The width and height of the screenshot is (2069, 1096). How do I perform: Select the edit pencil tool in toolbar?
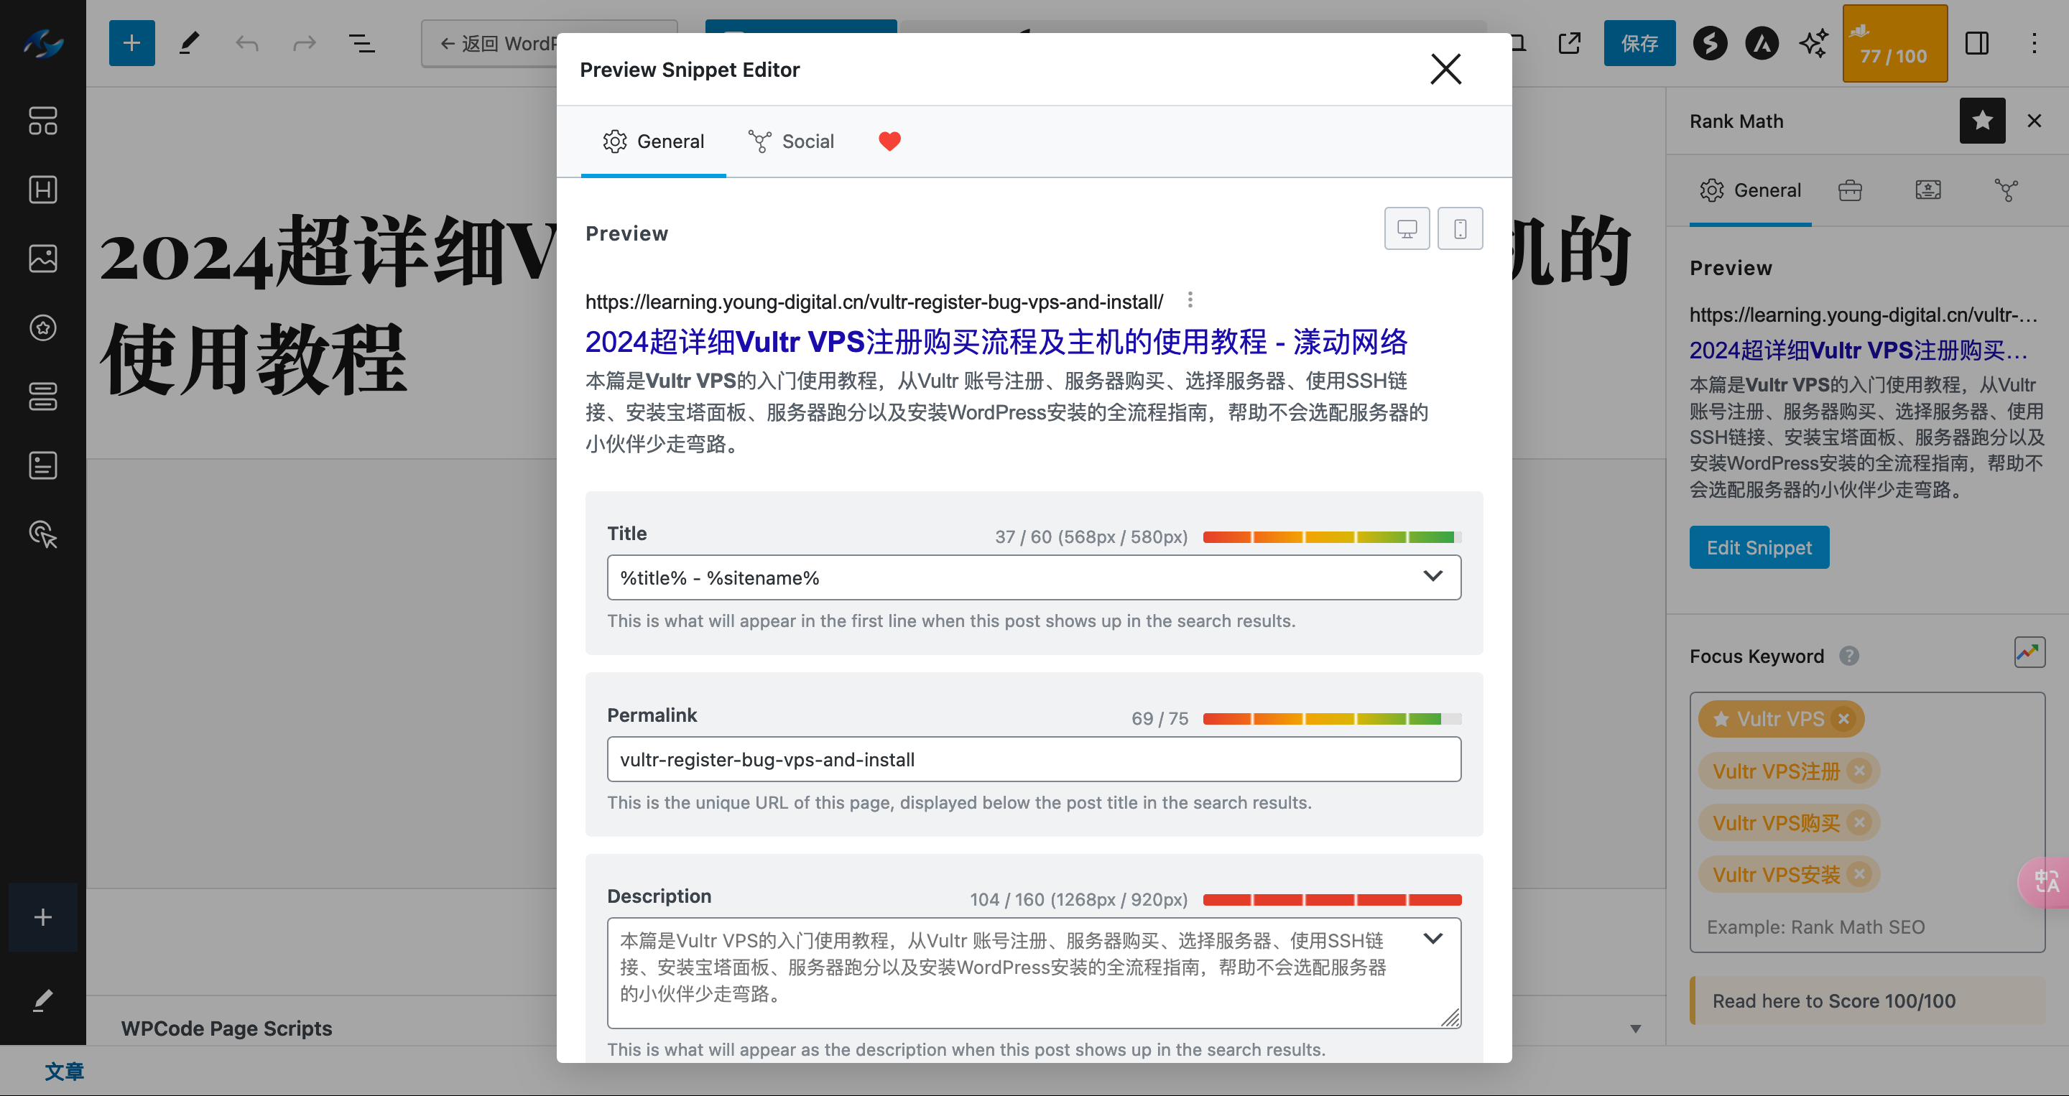click(189, 43)
